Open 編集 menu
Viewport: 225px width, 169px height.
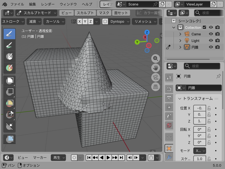point(32,4)
